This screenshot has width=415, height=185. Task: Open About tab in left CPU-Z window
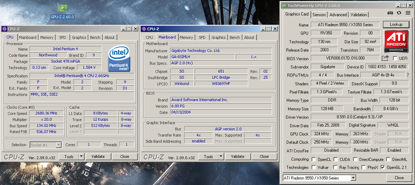(110, 37)
